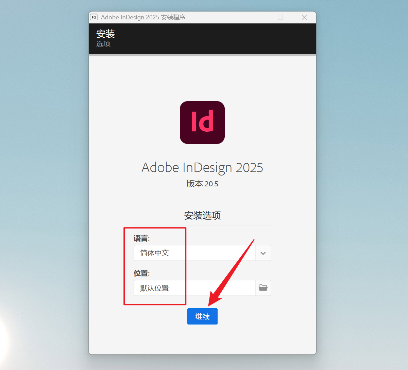Click the 默认位置 location field
Screen dimensions: 408x370
coord(194,288)
